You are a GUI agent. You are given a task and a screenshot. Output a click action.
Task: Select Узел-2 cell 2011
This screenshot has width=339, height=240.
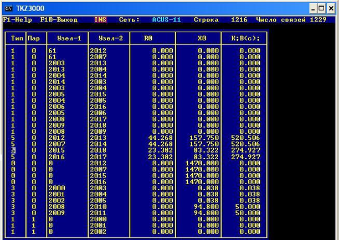(98, 213)
